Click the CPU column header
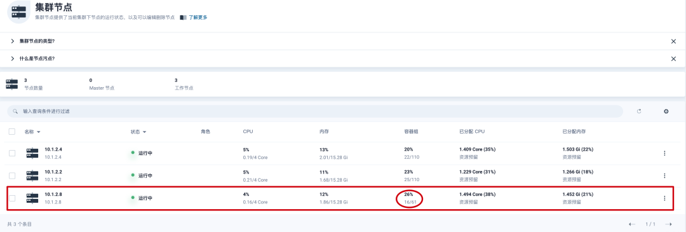This screenshot has height=232, width=686. click(x=248, y=132)
